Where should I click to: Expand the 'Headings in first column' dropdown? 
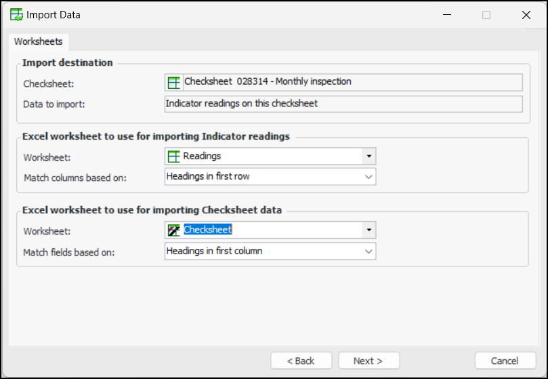coord(270,251)
